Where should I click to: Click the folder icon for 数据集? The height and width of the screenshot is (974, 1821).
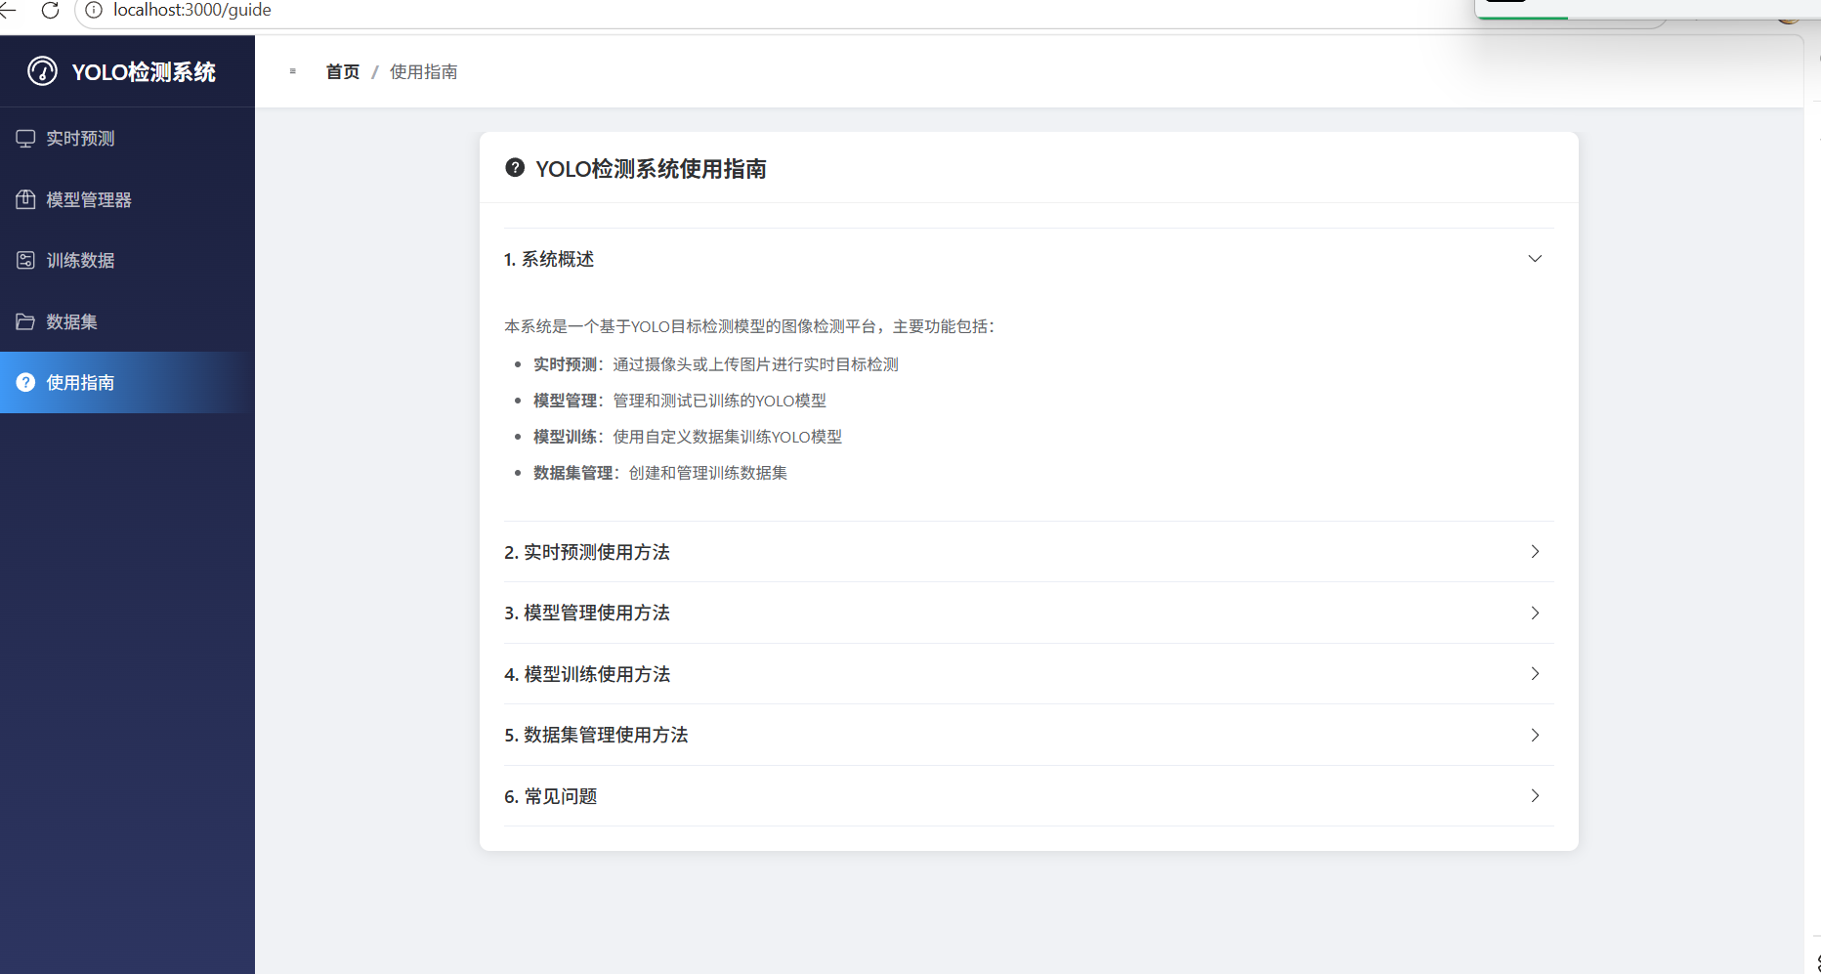coord(25,321)
